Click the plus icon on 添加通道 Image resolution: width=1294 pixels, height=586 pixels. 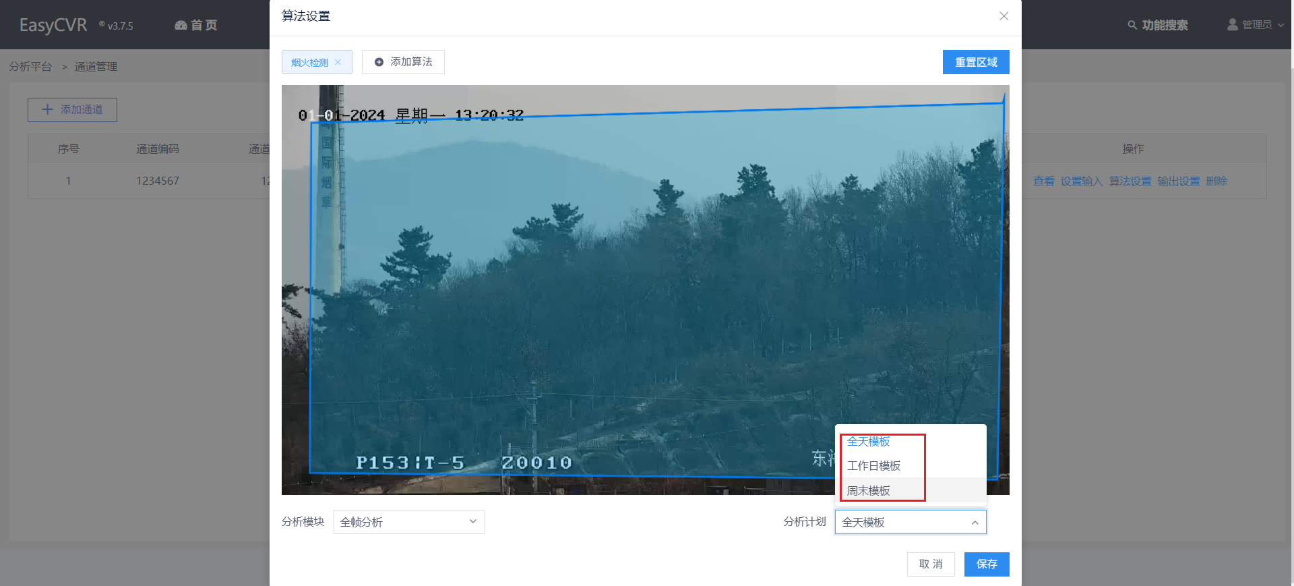pos(47,109)
